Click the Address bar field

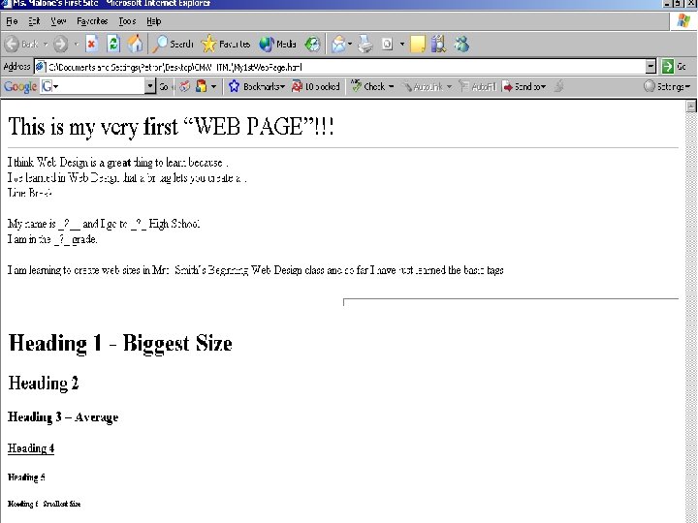click(340, 67)
